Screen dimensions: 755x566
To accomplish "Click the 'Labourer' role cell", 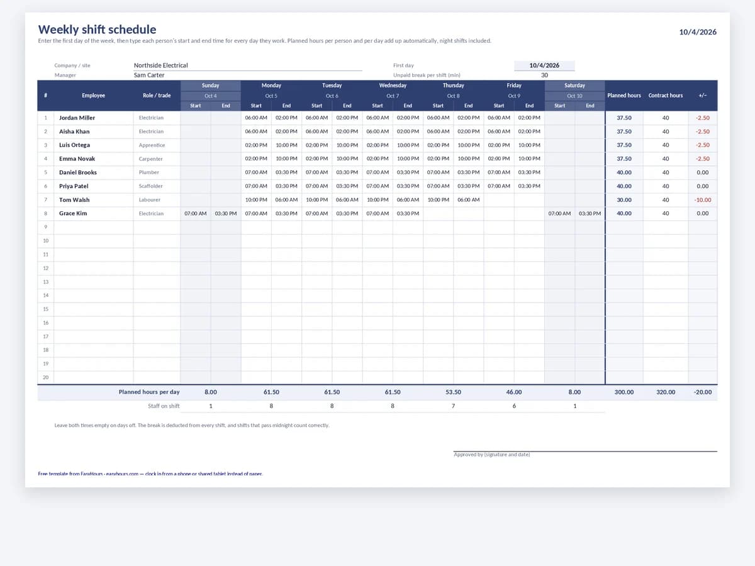I will (x=157, y=200).
